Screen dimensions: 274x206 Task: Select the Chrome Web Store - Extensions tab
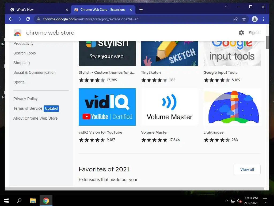point(103,10)
